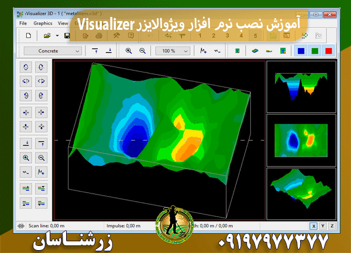Screen dimensions: 351x253
Task: Select the green color square
Action: point(315,51)
